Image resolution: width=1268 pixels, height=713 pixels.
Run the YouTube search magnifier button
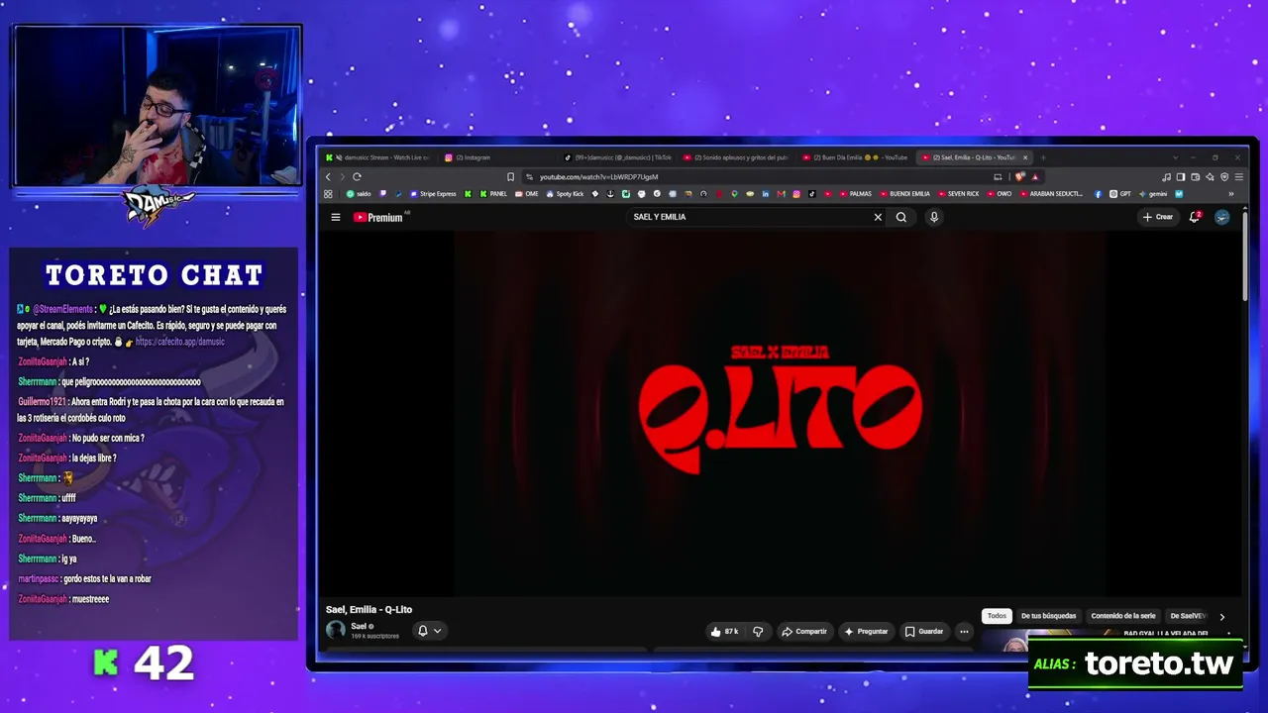pos(901,217)
